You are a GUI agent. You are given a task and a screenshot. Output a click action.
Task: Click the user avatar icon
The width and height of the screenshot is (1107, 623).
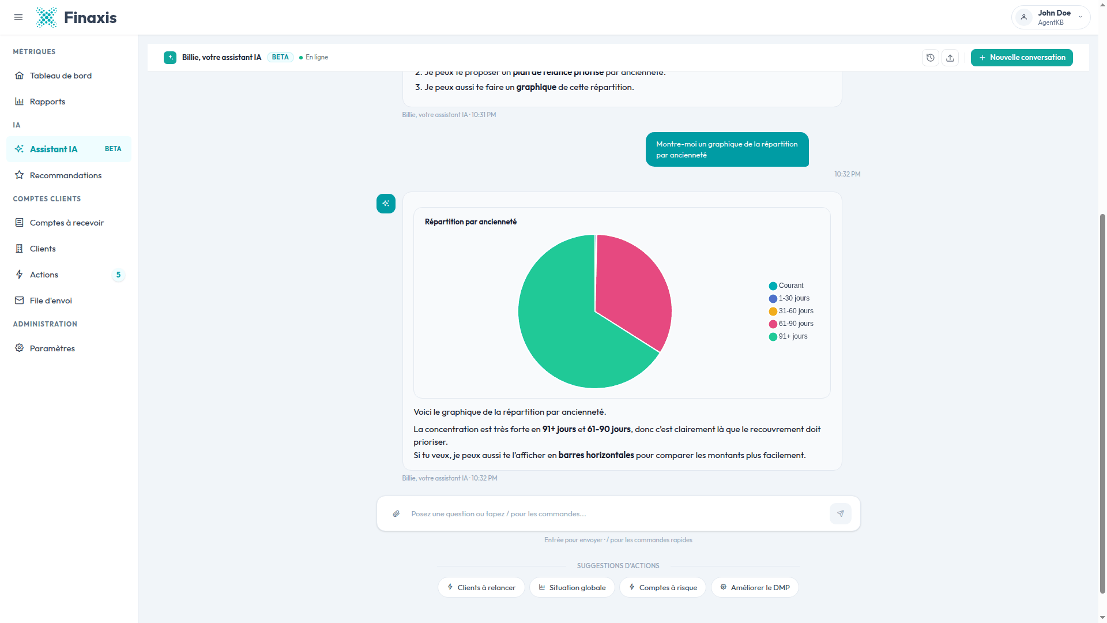tap(1024, 17)
